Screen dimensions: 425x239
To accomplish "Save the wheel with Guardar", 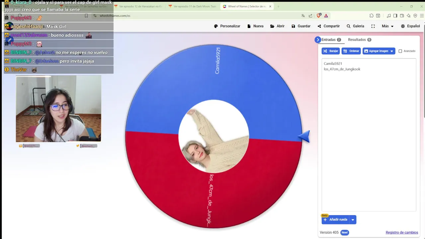I will pyautogui.click(x=301, y=26).
